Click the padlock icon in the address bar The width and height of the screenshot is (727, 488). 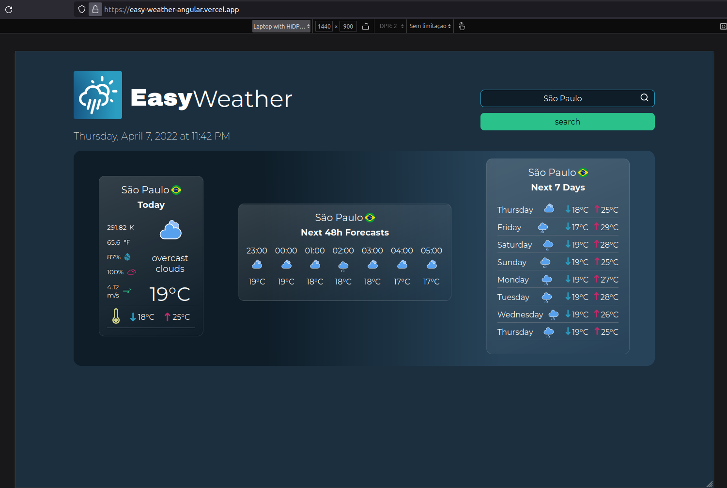click(95, 9)
